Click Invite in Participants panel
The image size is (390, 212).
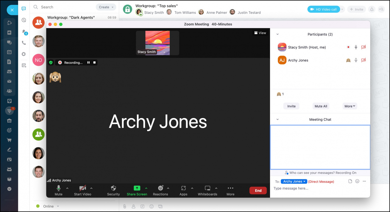click(291, 106)
